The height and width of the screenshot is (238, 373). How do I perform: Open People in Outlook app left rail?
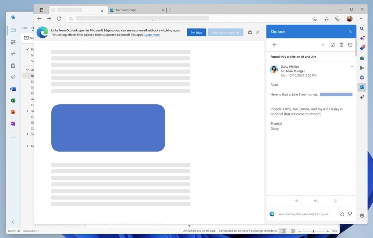pyautogui.click(x=13, y=54)
